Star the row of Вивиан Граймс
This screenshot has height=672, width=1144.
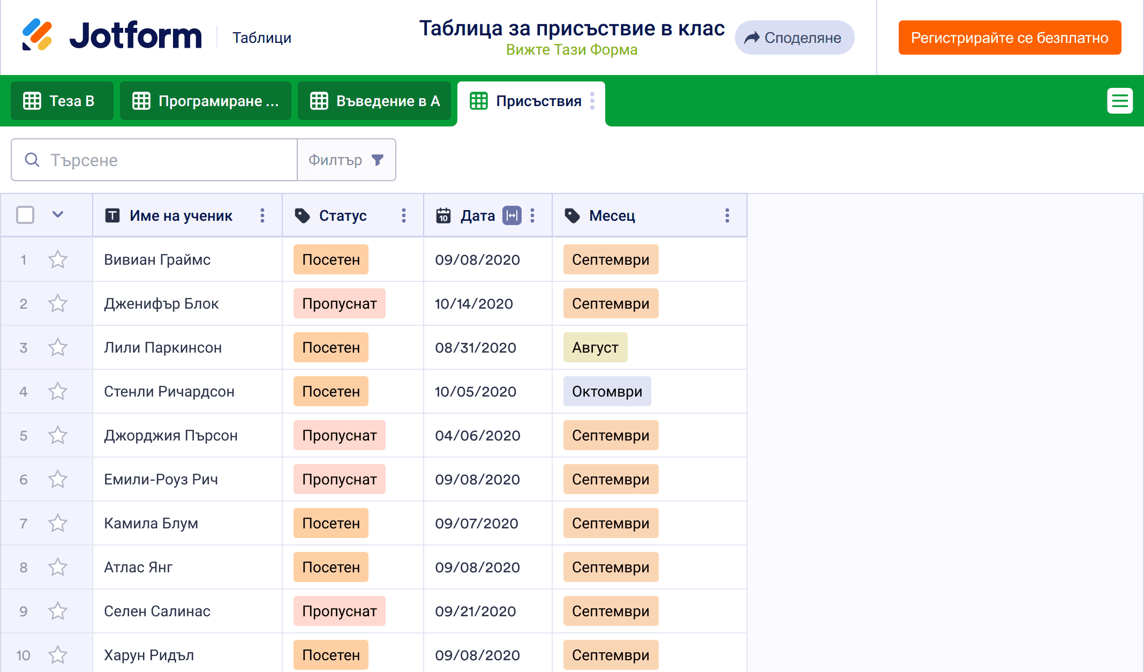coord(58,260)
